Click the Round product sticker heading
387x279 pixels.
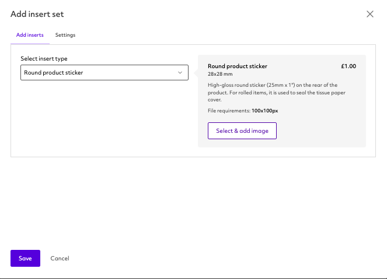click(238, 66)
